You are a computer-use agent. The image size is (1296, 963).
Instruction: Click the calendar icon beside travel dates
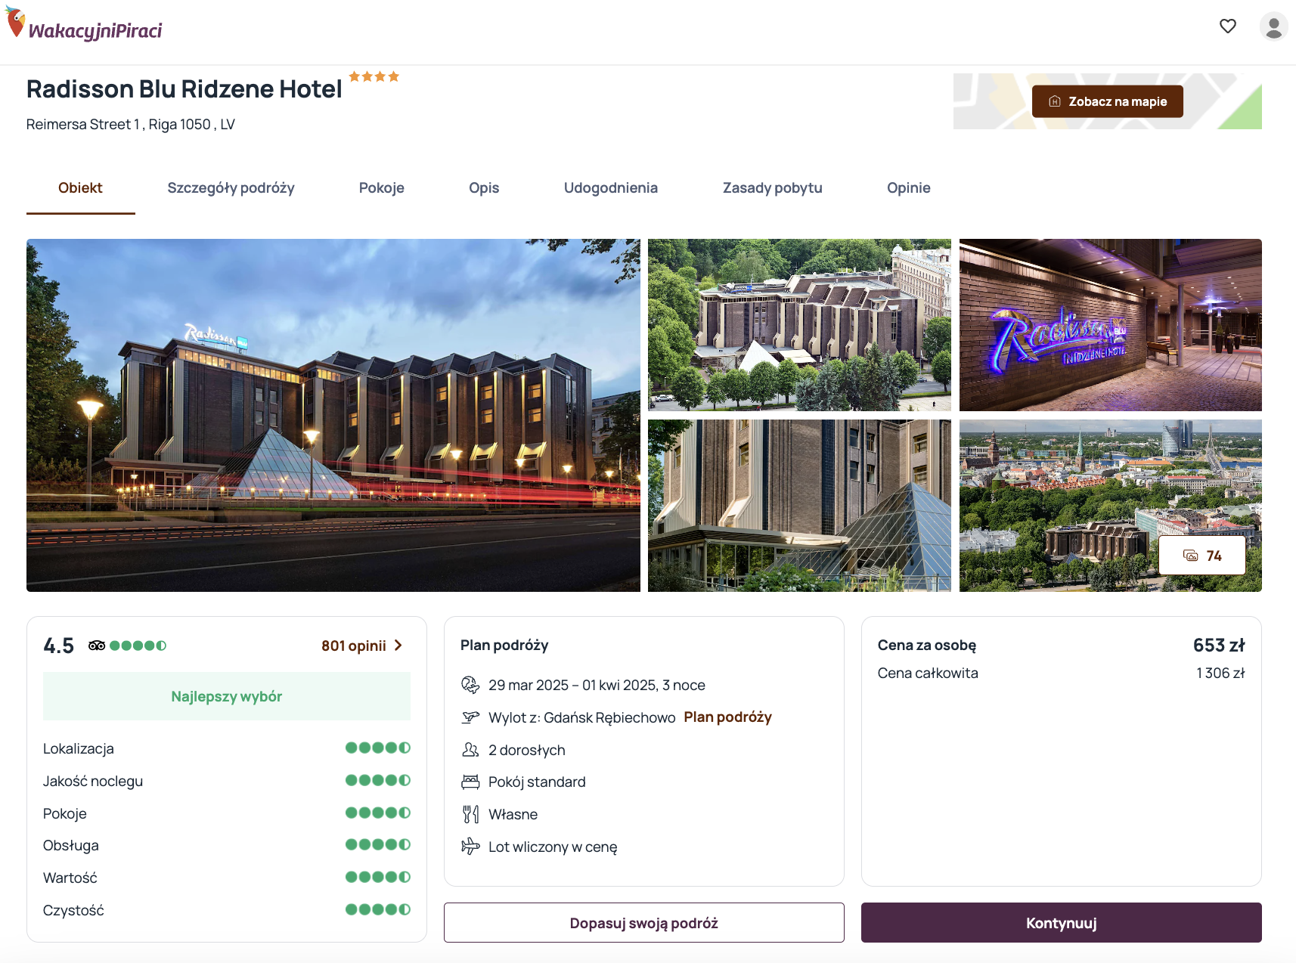pyautogui.click(x=470, y=685)
